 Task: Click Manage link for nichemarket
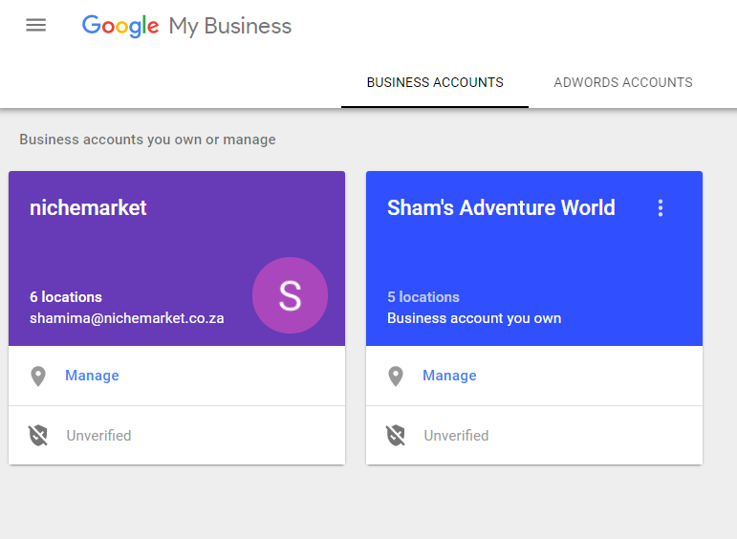pos(92,376)
